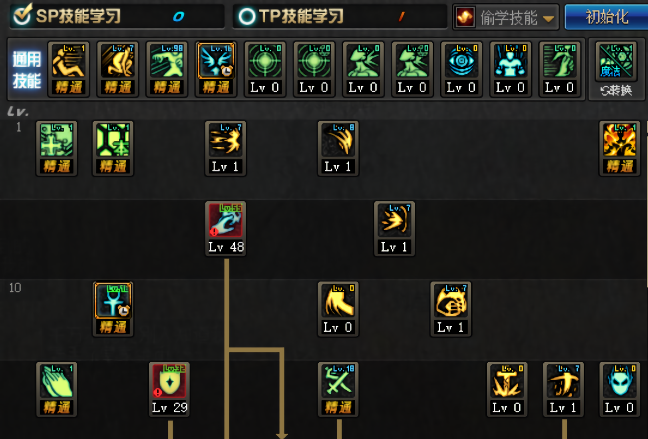Screen dimensions: 648x439
Task: Click the blue flaming mask skill
Action: pos(620,389)
